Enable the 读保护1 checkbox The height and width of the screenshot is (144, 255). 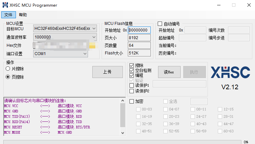click(131, 85)
